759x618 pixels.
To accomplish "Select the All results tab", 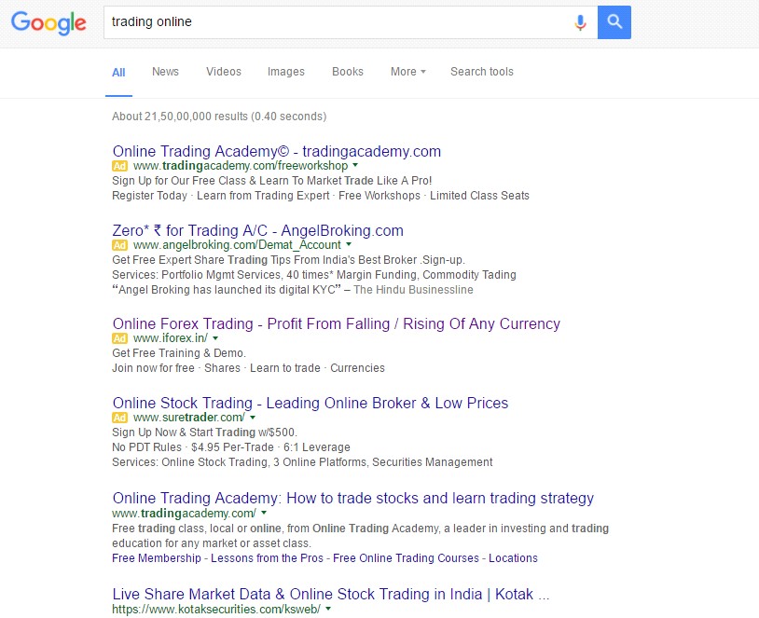I will click(x=118, y=73).
